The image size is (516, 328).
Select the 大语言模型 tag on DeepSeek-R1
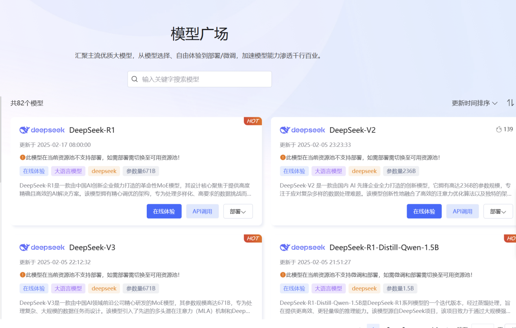(68, 171)
